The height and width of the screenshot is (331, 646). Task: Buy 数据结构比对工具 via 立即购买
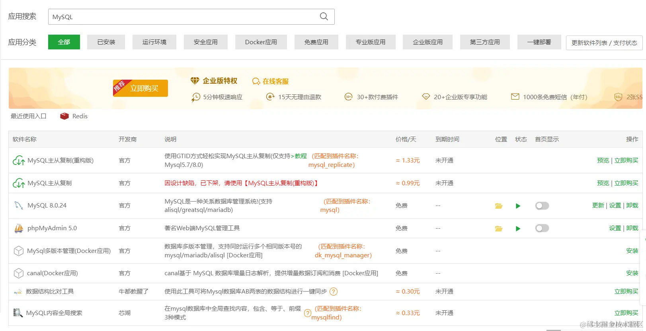click(x=626, y=292)
